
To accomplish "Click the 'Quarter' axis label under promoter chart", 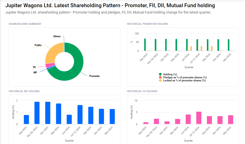I will (x=189, y=67).
